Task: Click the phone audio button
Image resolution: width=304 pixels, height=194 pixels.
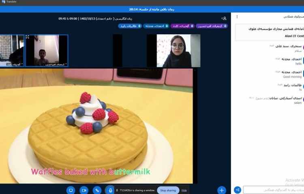Action: tap(97, 190)
